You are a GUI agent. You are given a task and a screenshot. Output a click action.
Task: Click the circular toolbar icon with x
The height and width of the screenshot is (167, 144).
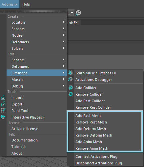pos(78,13)
